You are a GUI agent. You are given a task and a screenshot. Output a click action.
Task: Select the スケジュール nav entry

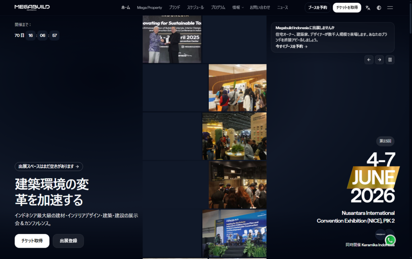point(195,7)
